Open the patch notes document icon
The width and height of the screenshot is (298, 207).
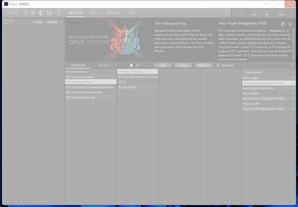(x=283, y=24)
